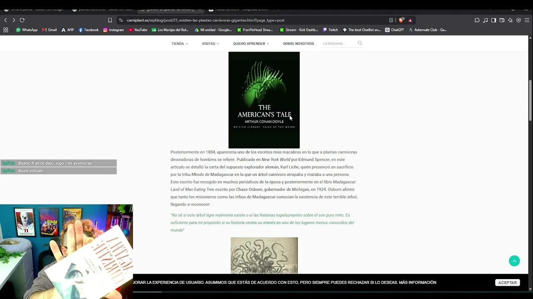Viewport: 533px width, 299px height.
Task: Open the Ashenvale Club bookmark
Action: (x=428, y=30)
